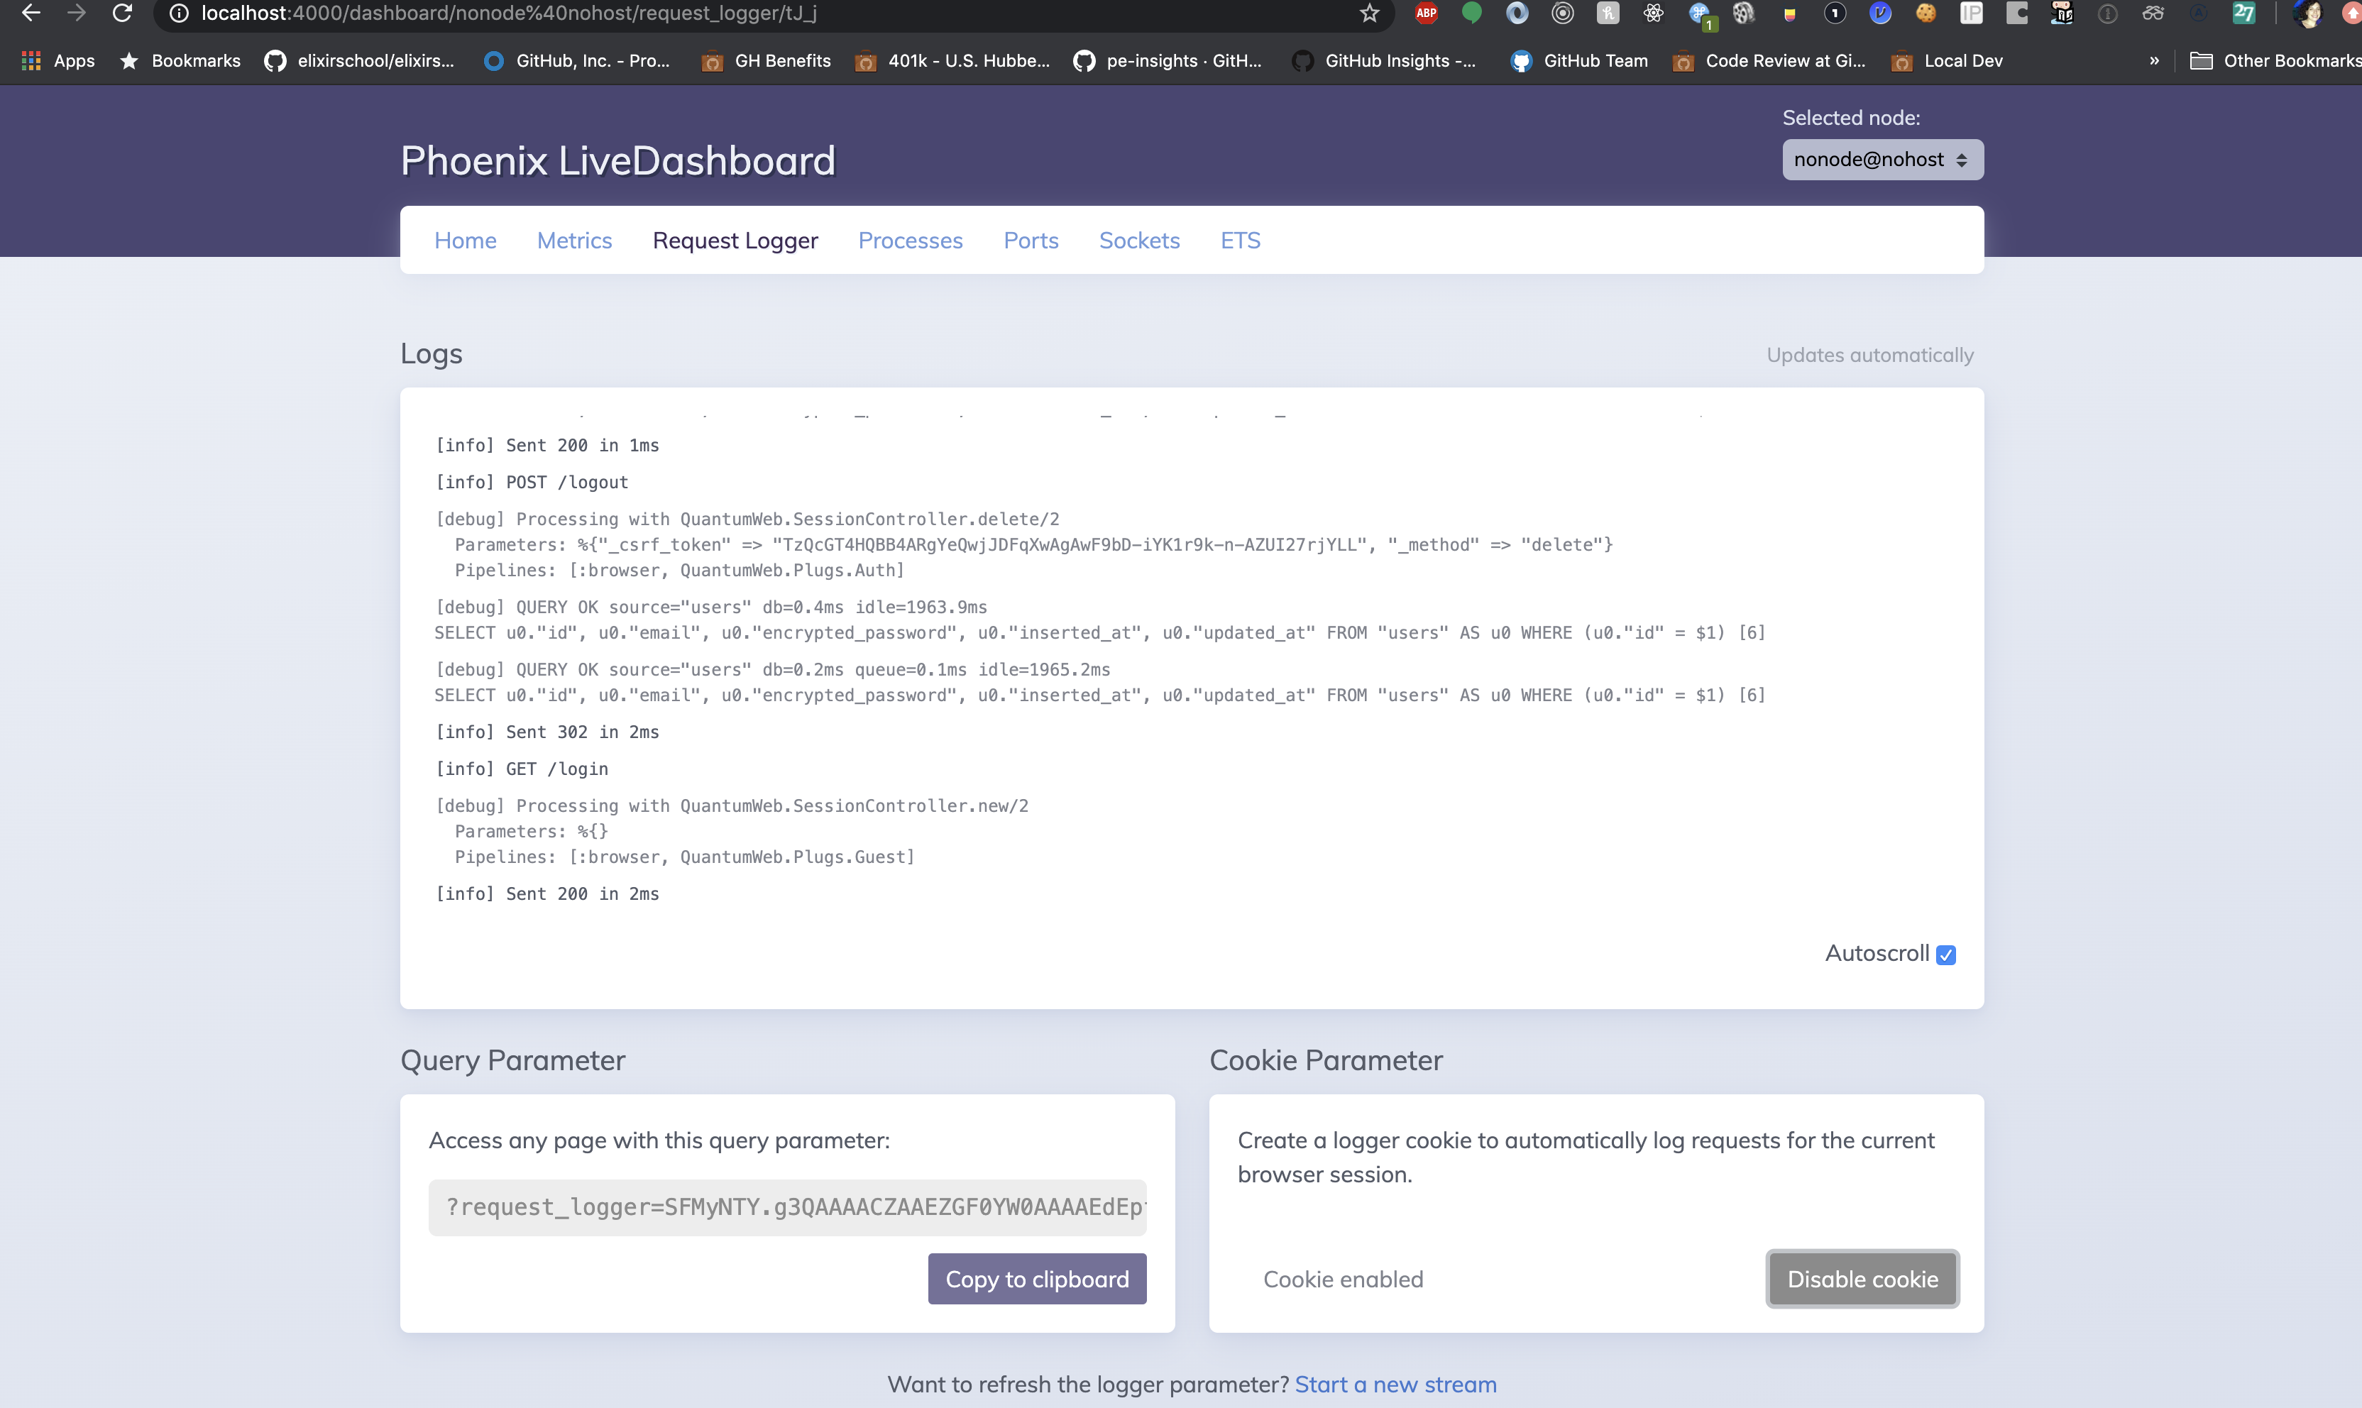Click the Phoenix LiveDashboard title
2362x1408 pixels.
coord(617,160)
